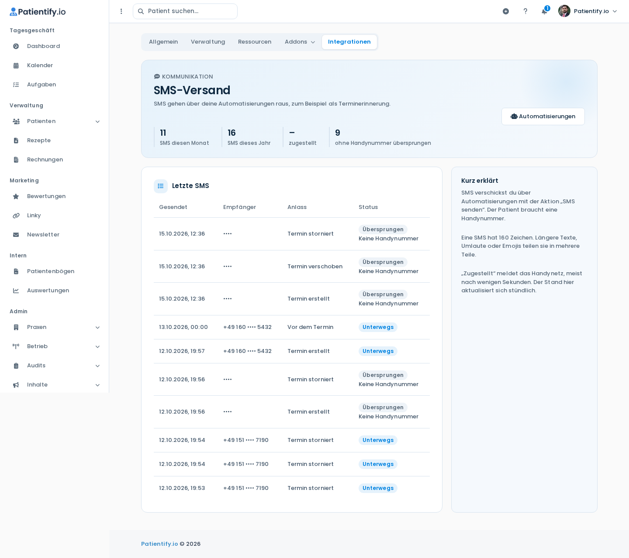Open help via question mark icon
Image resolution: width=629 pixels, height=558 pixels.
coord(525,11)
